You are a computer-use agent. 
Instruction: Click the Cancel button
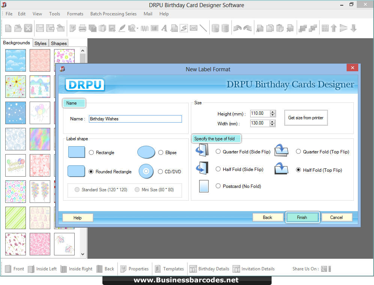(x=336, y=217)
